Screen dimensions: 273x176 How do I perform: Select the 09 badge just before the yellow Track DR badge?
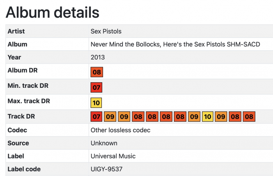(194, 116)
